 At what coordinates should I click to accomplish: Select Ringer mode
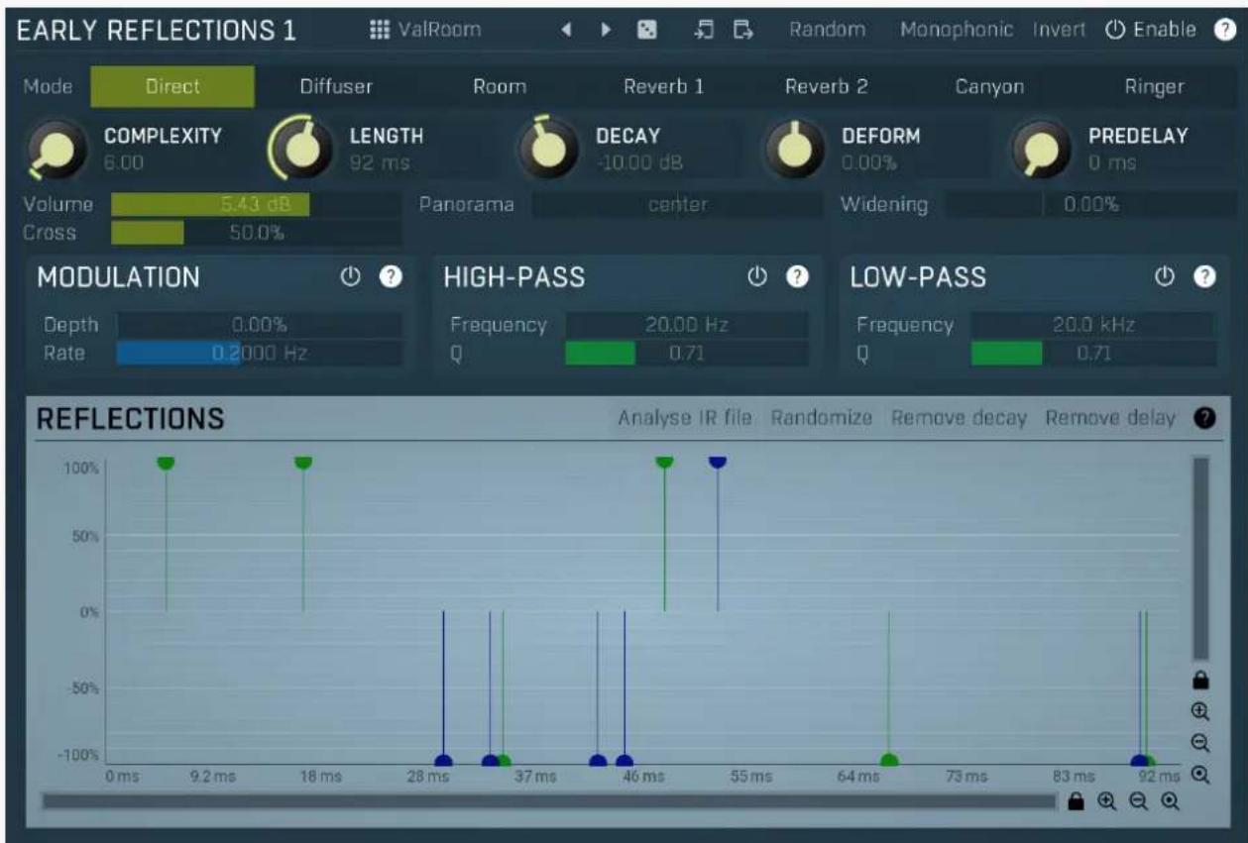pos(1154,86)
